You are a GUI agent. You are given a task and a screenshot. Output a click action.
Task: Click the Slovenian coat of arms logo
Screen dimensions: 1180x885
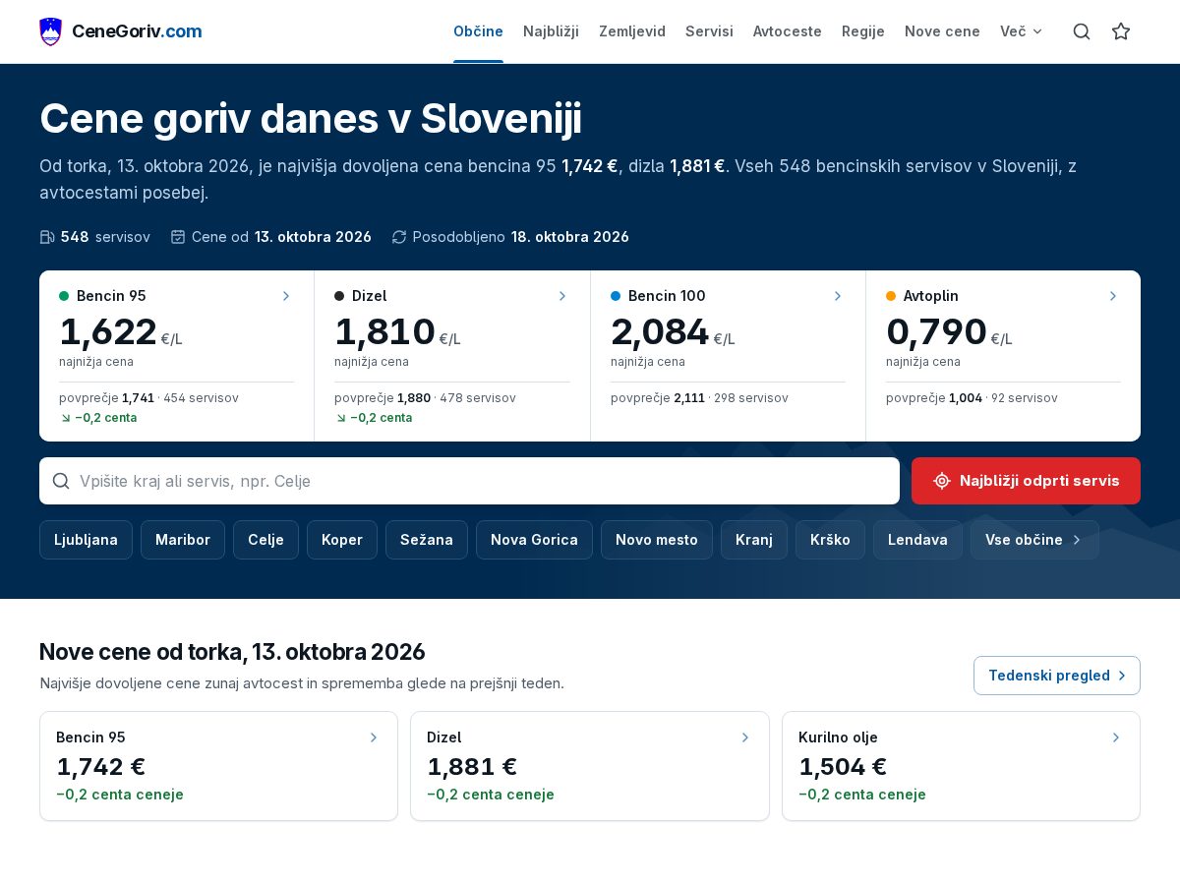(50, 31)
